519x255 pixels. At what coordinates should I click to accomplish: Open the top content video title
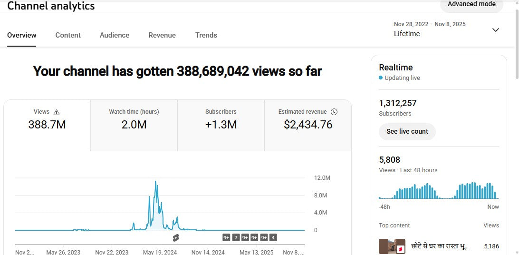coord(440,246)
